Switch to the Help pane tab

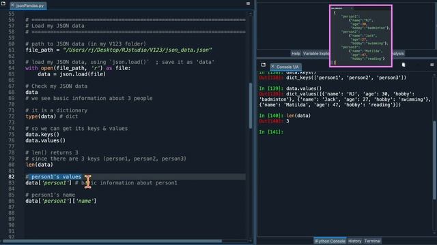click(296, 53)
